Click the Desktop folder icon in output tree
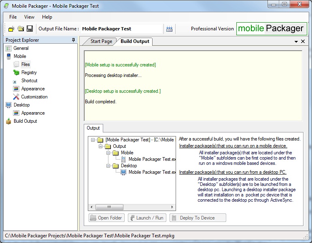312x243 pixels. pos(116,166)
